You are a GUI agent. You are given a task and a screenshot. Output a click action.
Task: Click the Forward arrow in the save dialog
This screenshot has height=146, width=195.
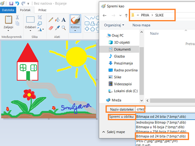(x=113, y=16)
